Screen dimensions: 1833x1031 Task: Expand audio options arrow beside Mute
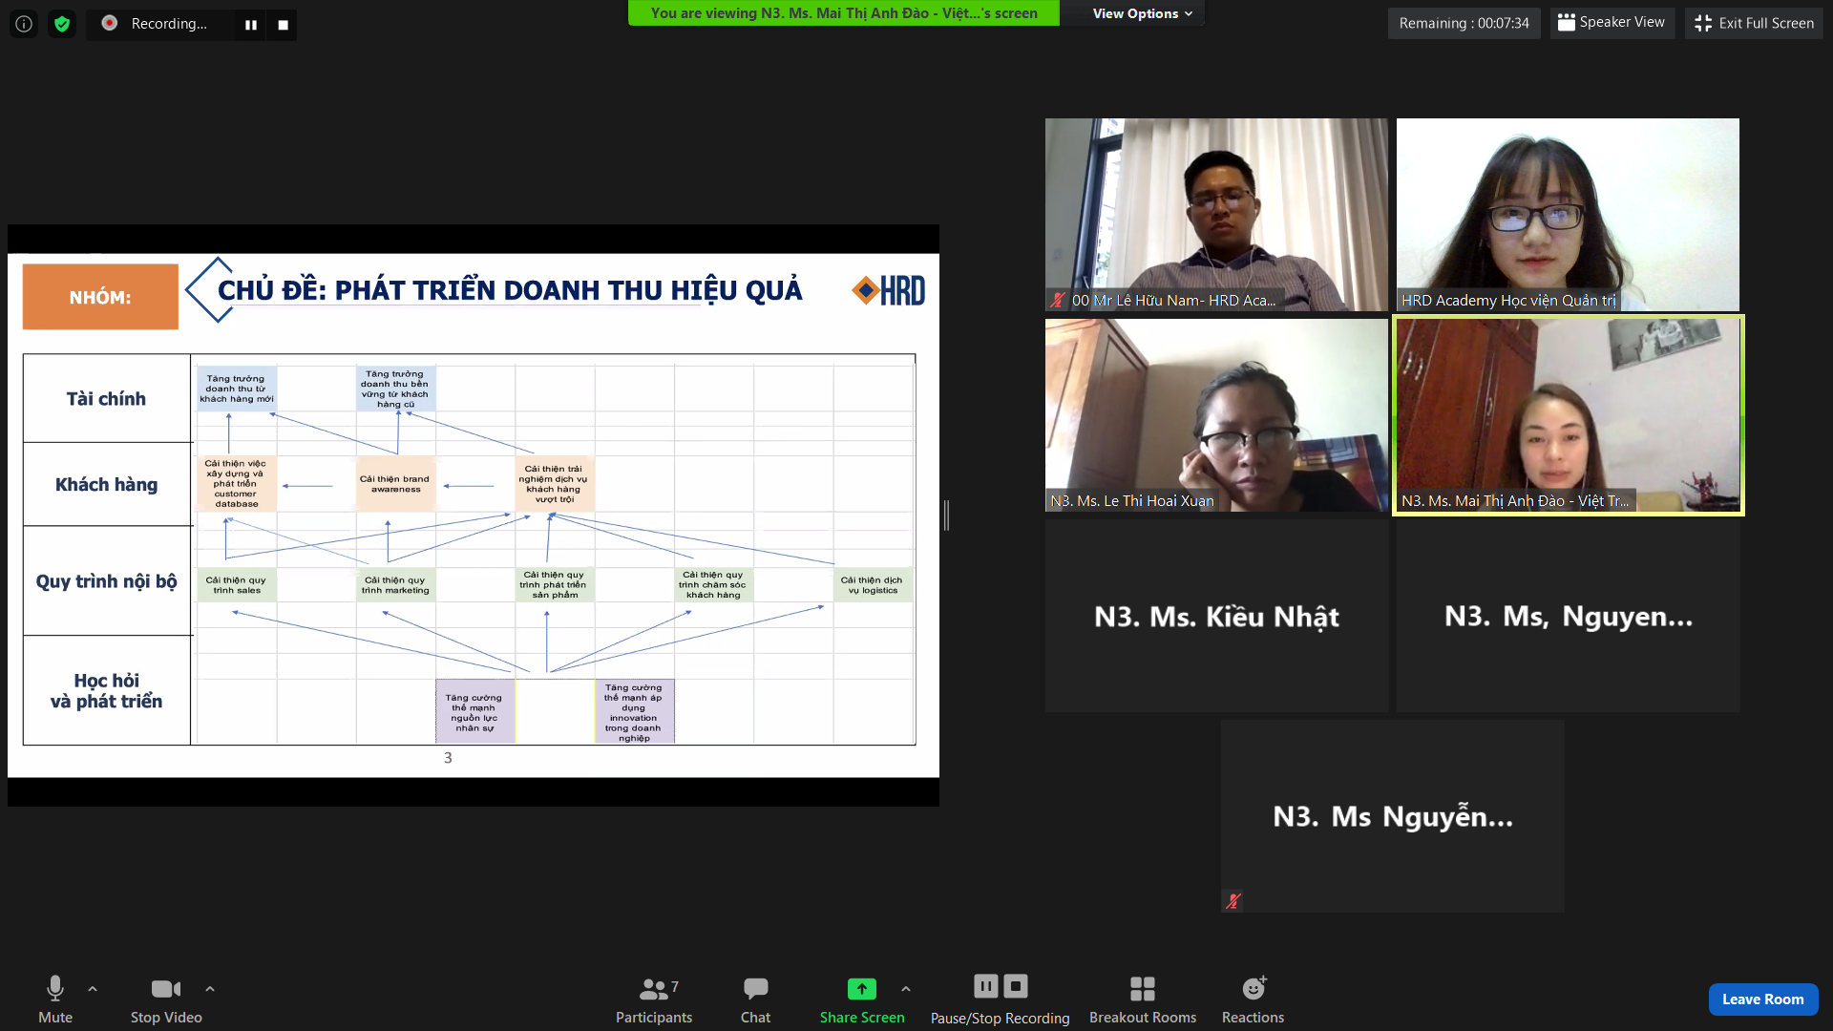point(93,989)
